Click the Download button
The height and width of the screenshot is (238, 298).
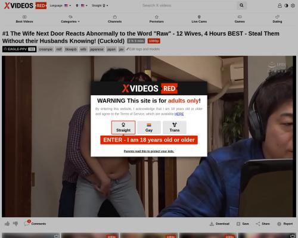(x=219, y=224)
